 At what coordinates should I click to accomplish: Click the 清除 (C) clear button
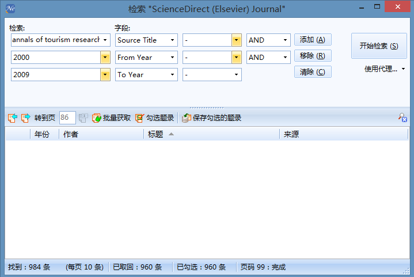tap(313, 72)
